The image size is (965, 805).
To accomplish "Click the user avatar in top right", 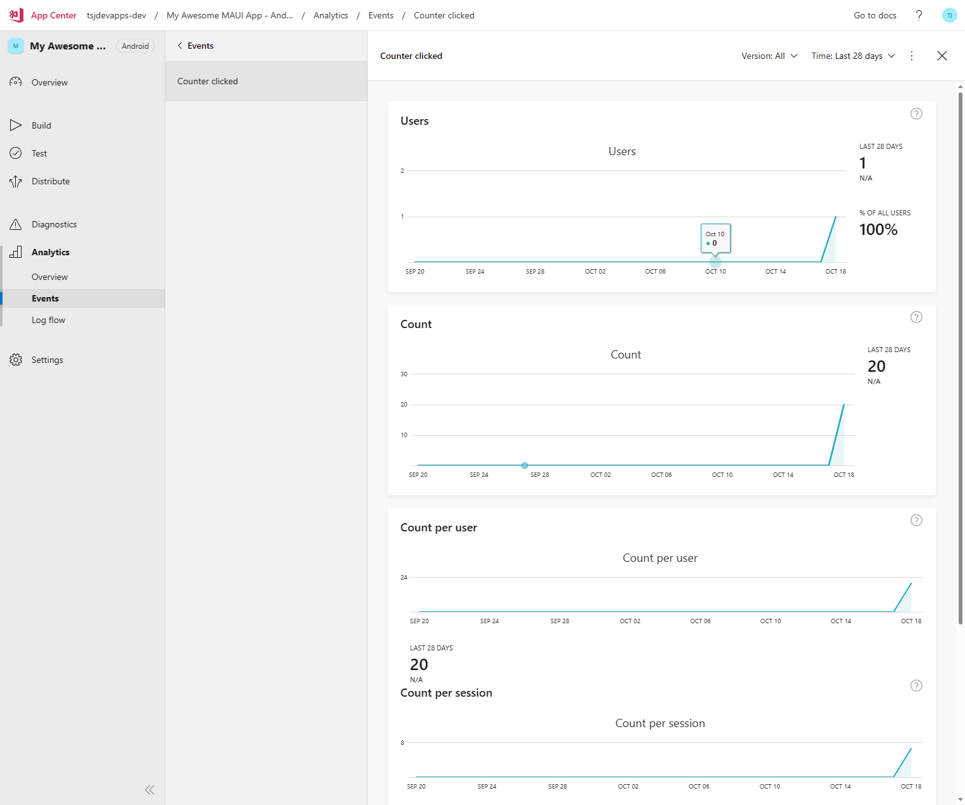I will click(949, 15).
